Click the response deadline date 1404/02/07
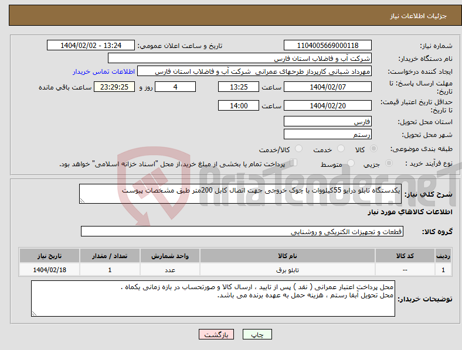462x350 pixels. pyautogui.click(x=327, y=87)
